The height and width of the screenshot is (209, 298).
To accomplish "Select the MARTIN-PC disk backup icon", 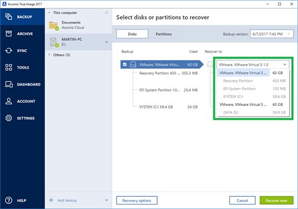I will coord(54,42).
